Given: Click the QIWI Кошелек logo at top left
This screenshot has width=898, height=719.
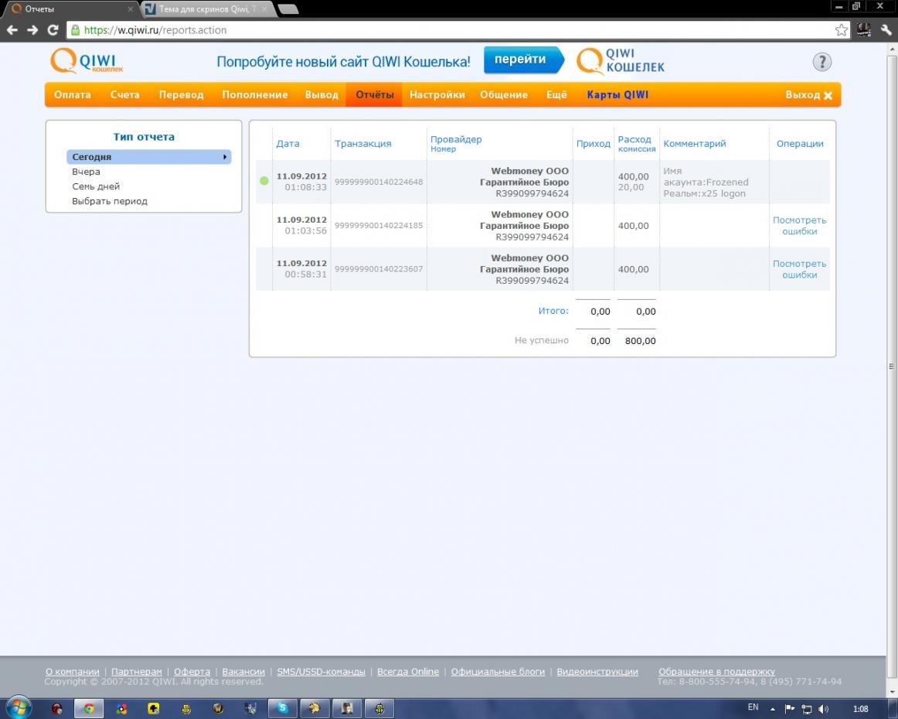Looking at the screenshot, I should click(87, 61).
